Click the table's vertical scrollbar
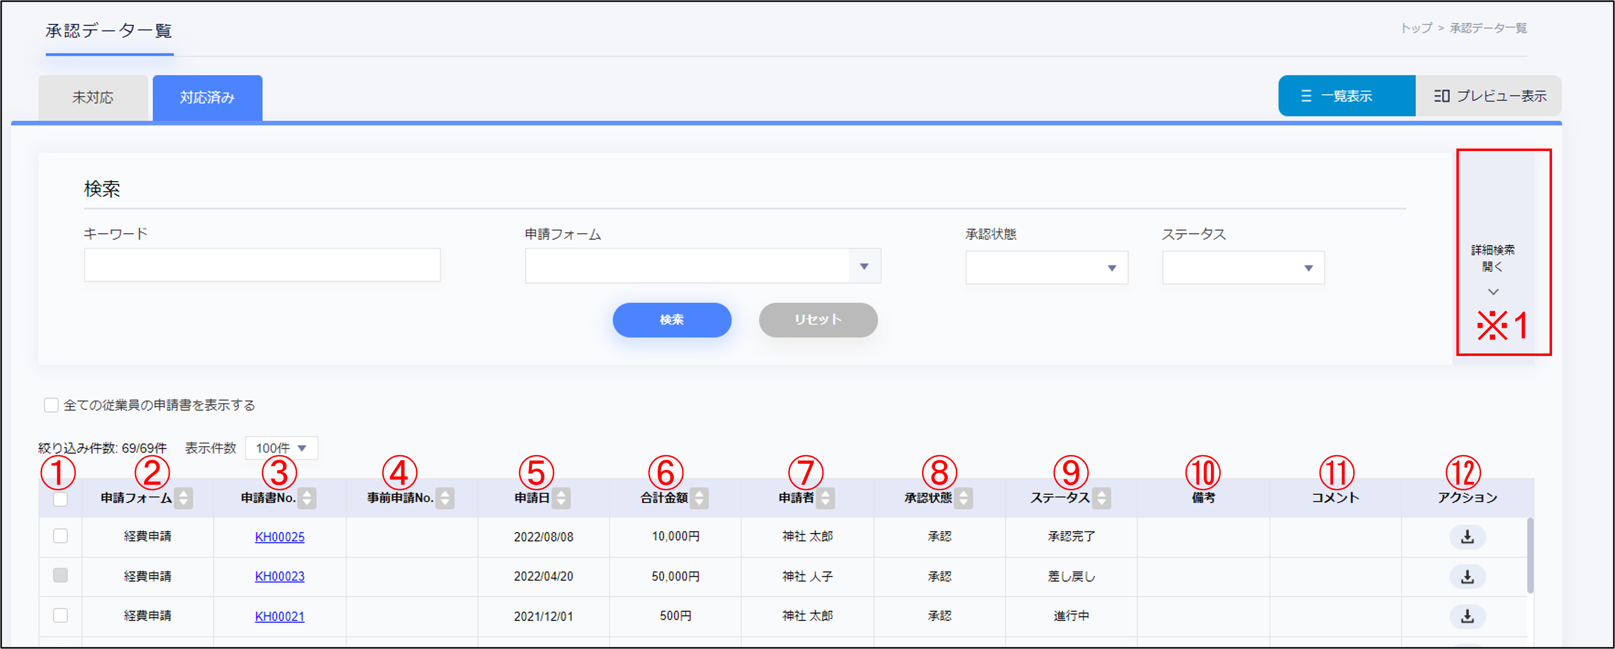Screen dimensions: 1615x649 coord(1530,555)
